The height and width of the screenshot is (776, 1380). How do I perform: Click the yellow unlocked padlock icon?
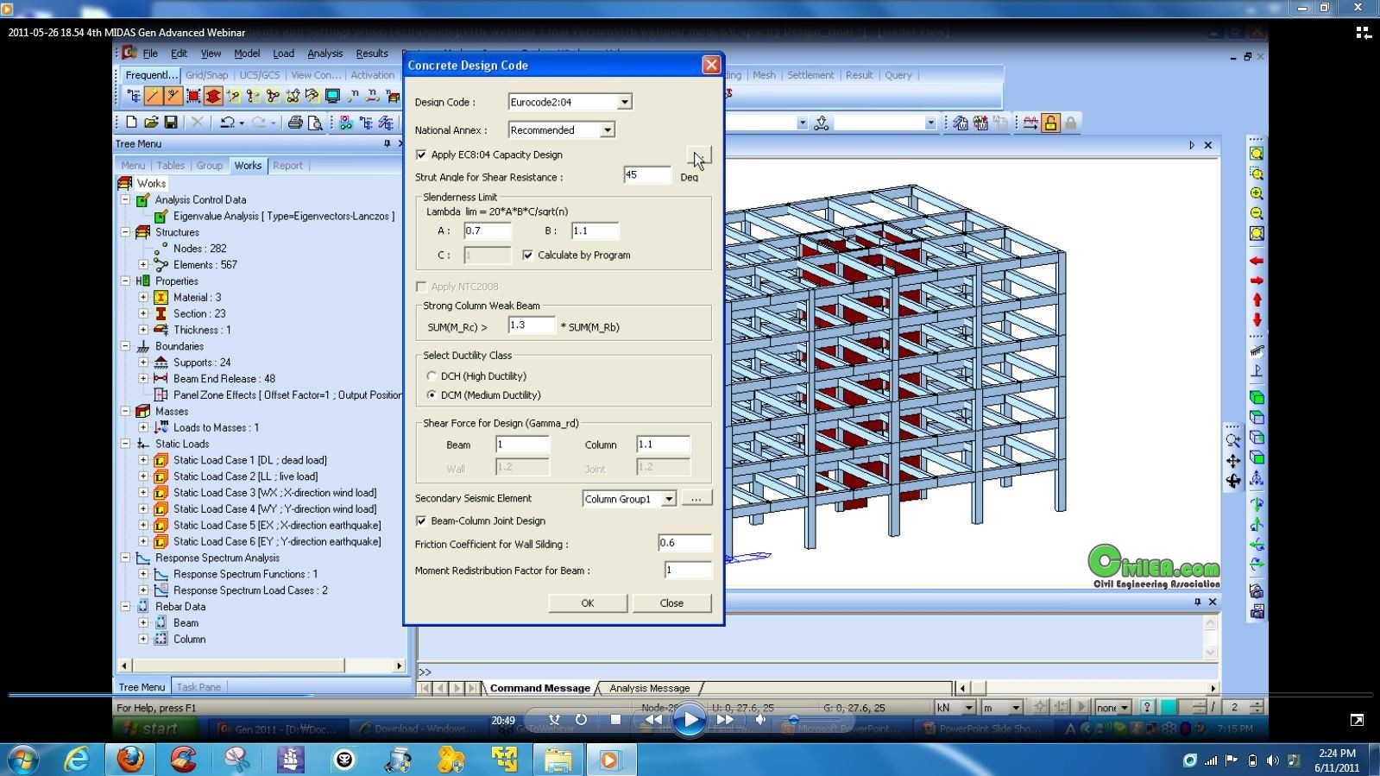1050,123
